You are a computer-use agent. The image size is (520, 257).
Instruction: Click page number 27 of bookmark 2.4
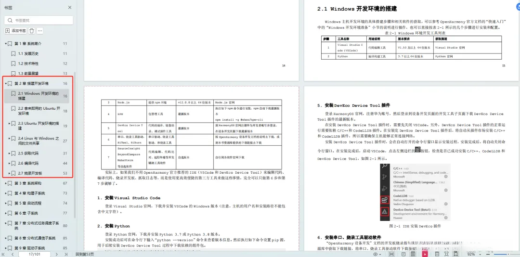[x=65, y=141]
